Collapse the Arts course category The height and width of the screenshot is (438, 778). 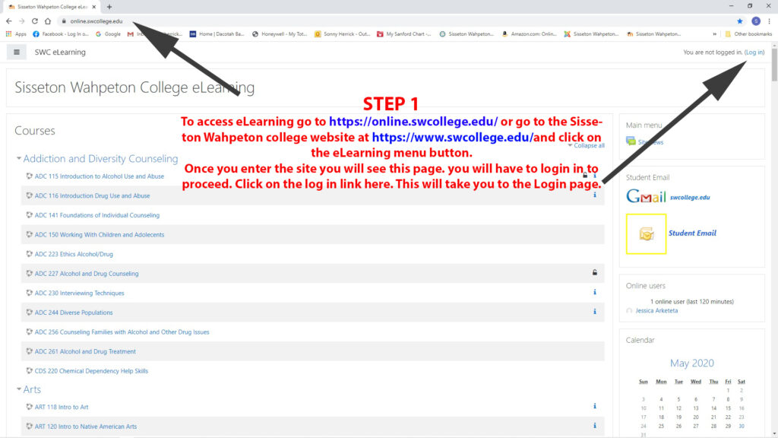point(18,389)
